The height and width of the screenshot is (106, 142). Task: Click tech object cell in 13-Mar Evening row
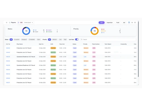108,48
